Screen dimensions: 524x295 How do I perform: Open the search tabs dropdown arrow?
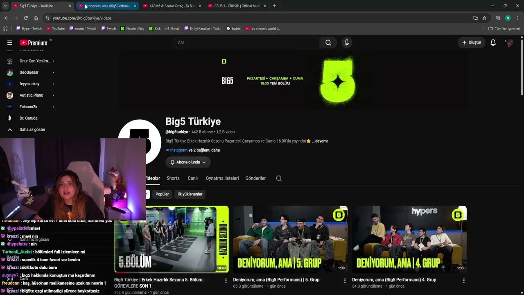(5, 6)
